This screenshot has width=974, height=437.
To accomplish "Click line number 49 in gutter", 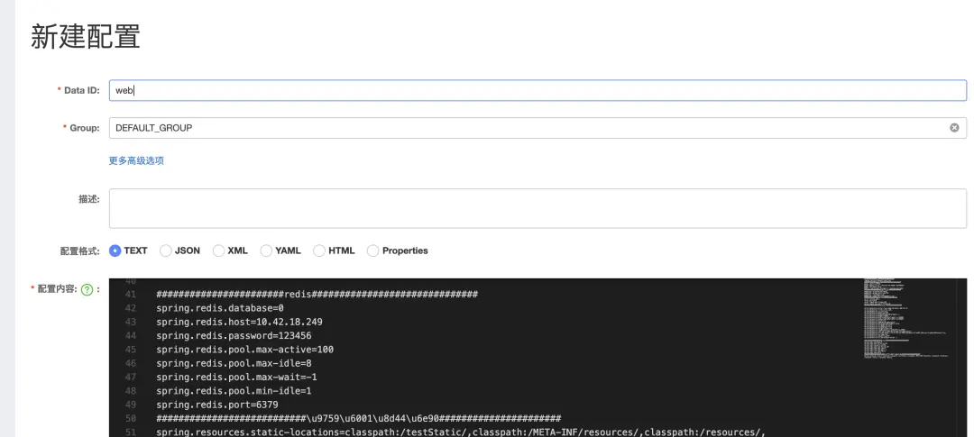I will [131, 405].
